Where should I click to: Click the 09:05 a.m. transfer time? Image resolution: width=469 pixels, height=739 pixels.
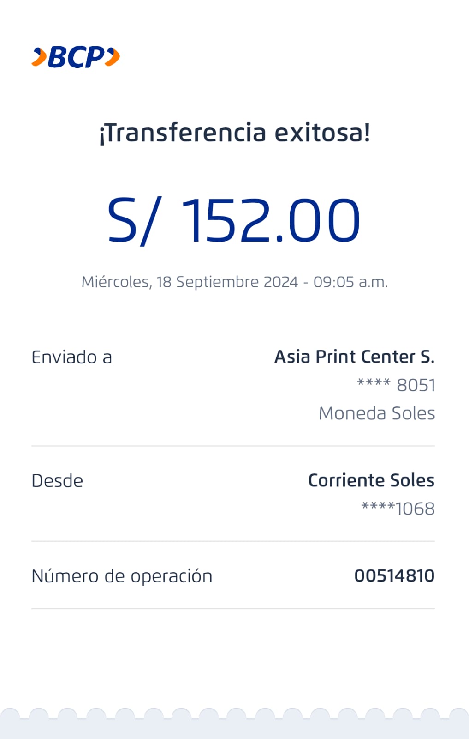(350, 282)
